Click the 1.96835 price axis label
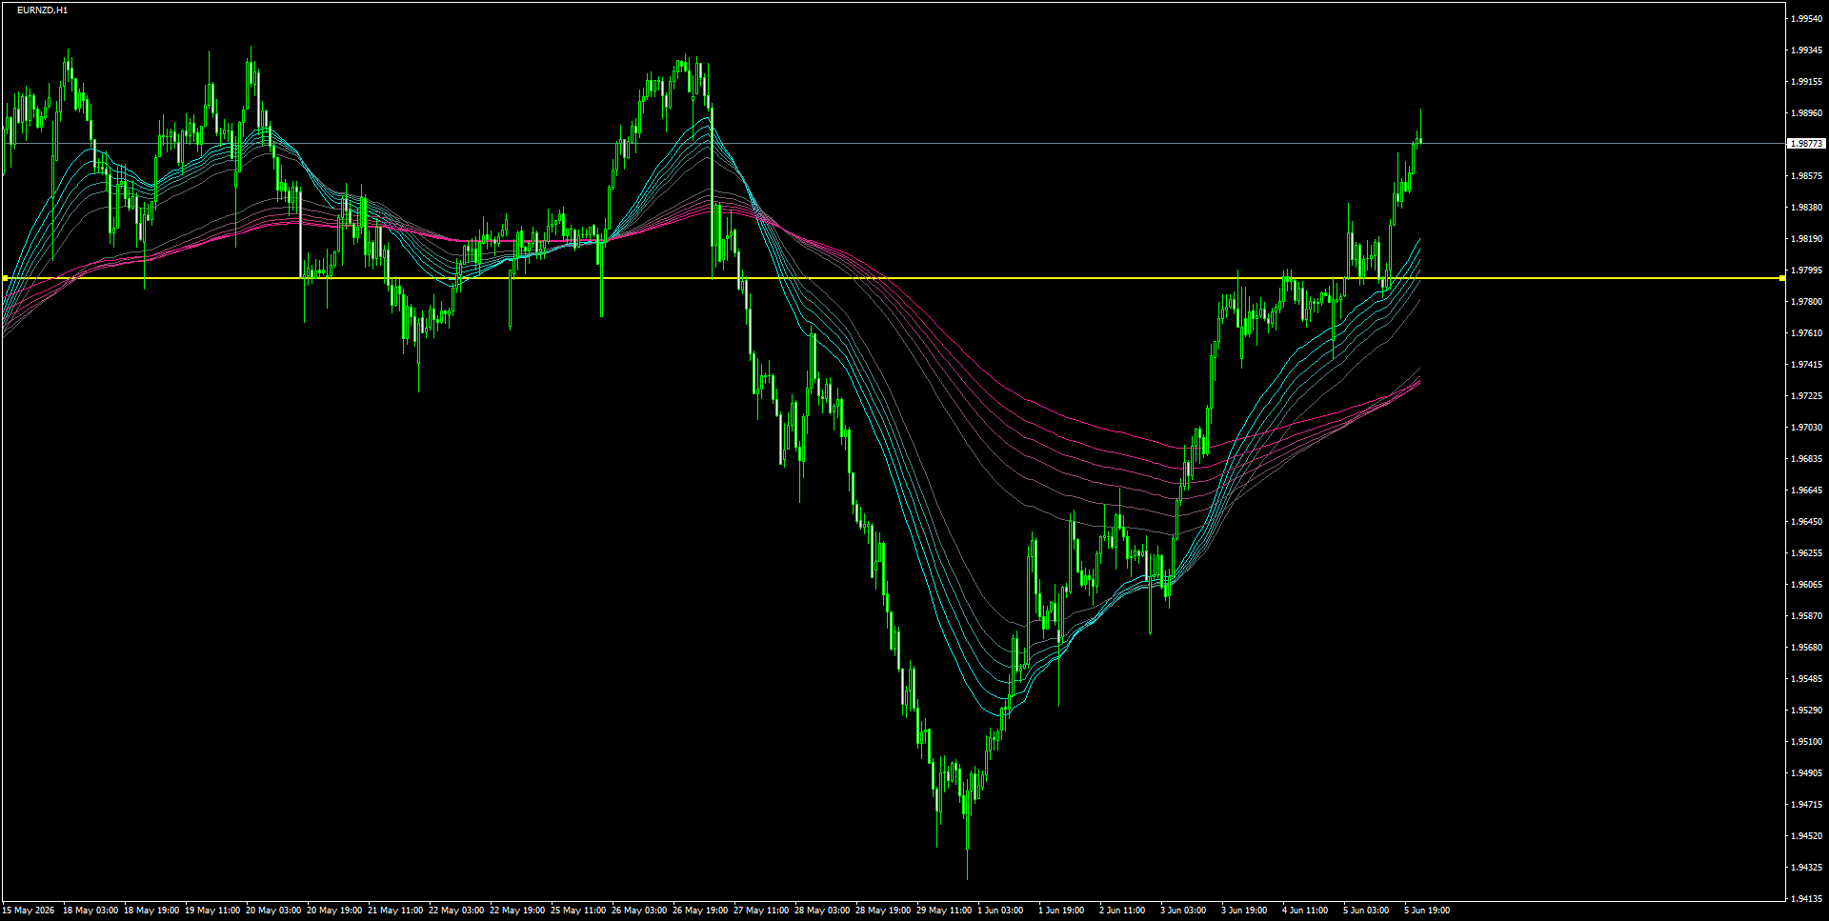Screen dimensions: 1829x921 [x=1807, y=459]
